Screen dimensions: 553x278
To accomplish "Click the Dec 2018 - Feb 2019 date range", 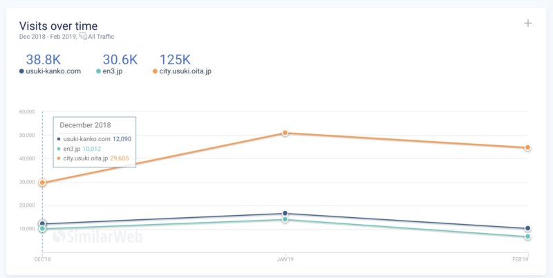I will point(47,35).
